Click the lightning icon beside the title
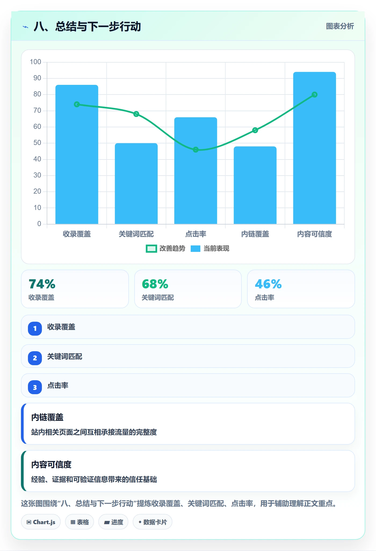This screenshot has width=376, height=551. click(26, 27)
